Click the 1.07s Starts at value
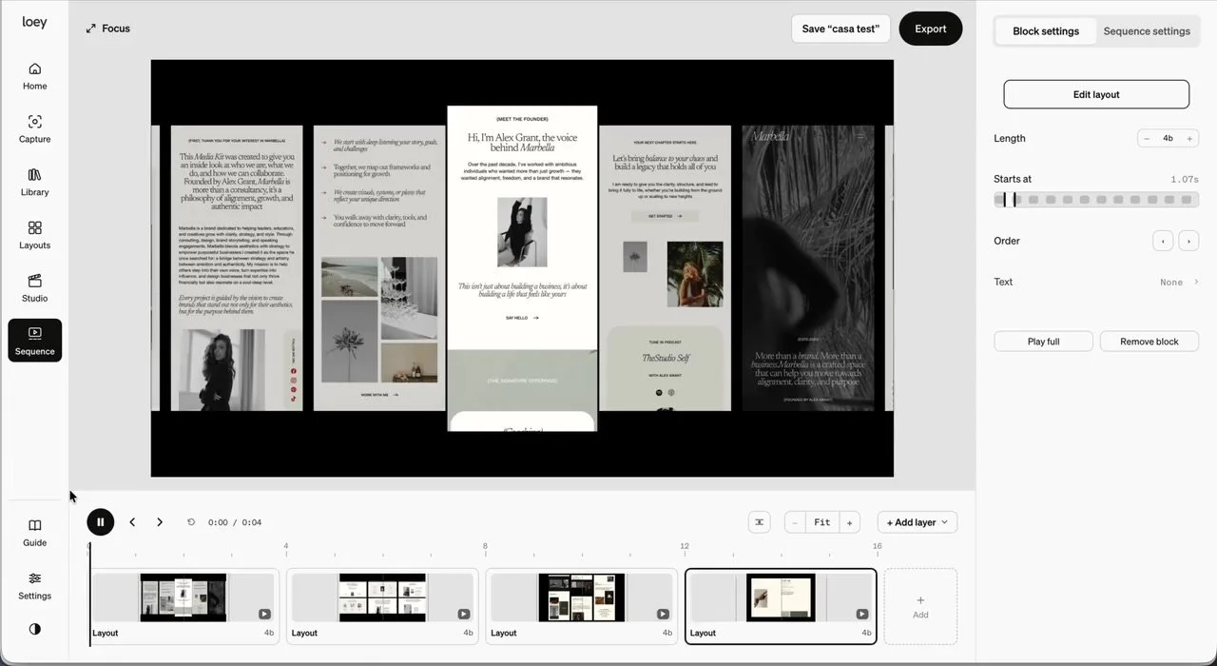 point(1184,179)
